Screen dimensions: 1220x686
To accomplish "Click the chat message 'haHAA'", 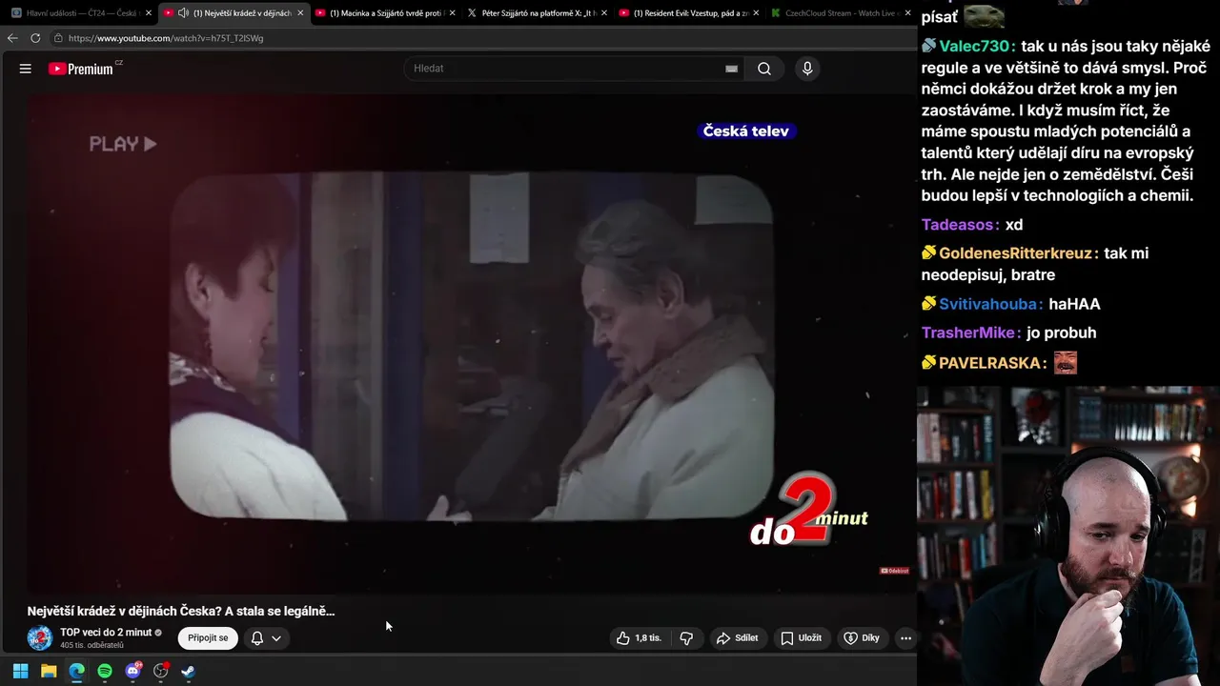I will 1075,304.
